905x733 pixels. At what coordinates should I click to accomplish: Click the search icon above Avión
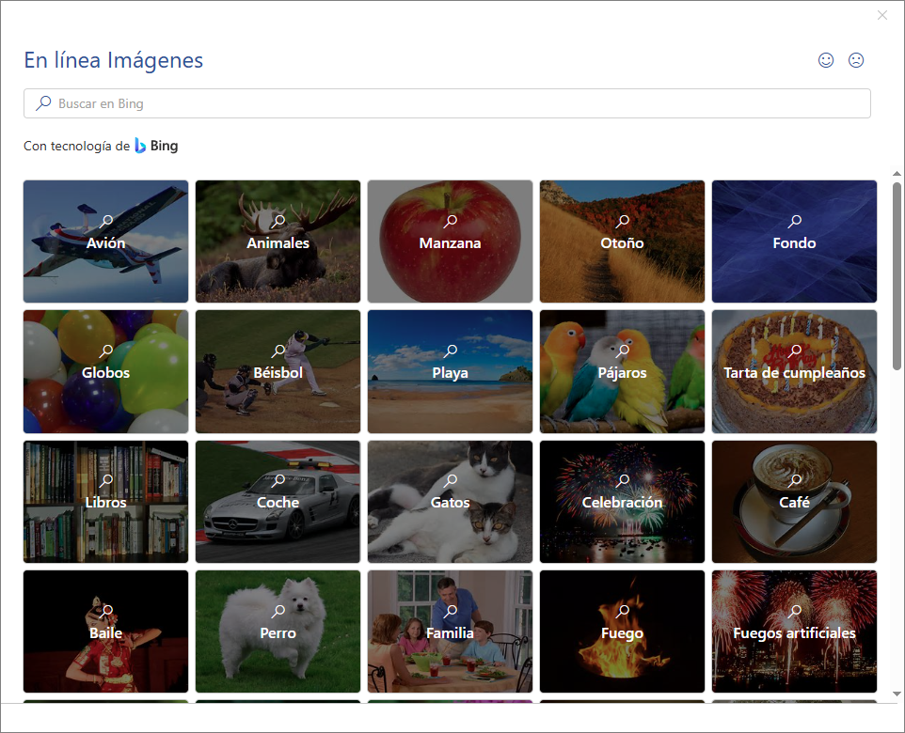(106, 220)
